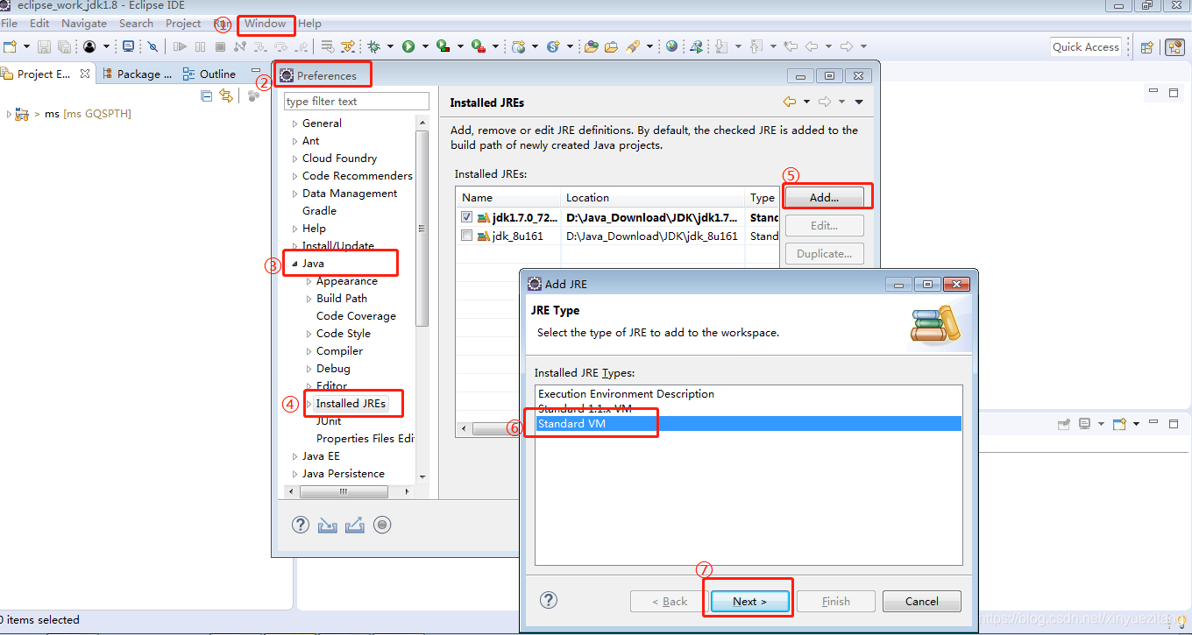
Task: Select Standard VM in JRE types list
Action: click(x=748, y=424)
